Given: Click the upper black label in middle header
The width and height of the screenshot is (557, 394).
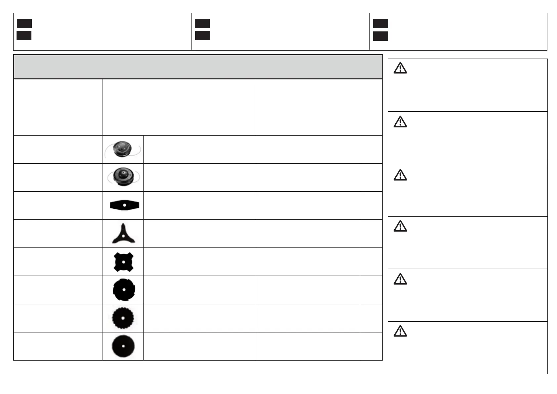Looking at the screenshot, I should (202, 23).
